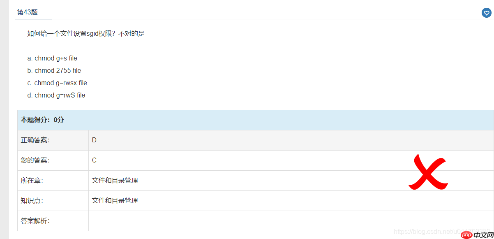Click the red php logo badge
The image size is (494, 239).
tap(465, 235)
